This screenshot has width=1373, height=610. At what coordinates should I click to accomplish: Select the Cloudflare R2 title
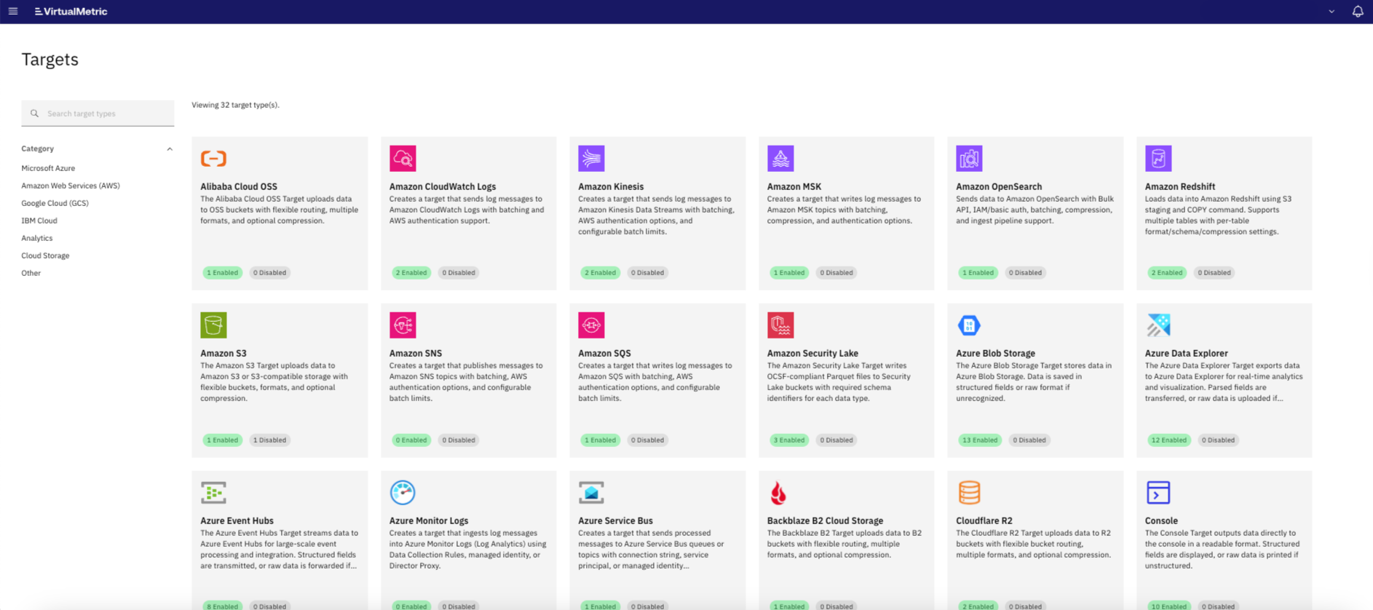(984, 520)
